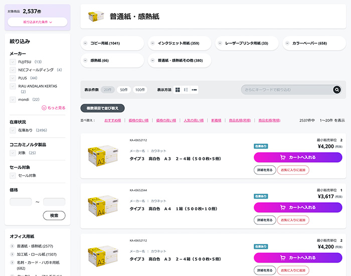The image size is (351, 276).
Task: Click お気に入りに追加 for the first A3 product
Action: [x=293, y=170]
